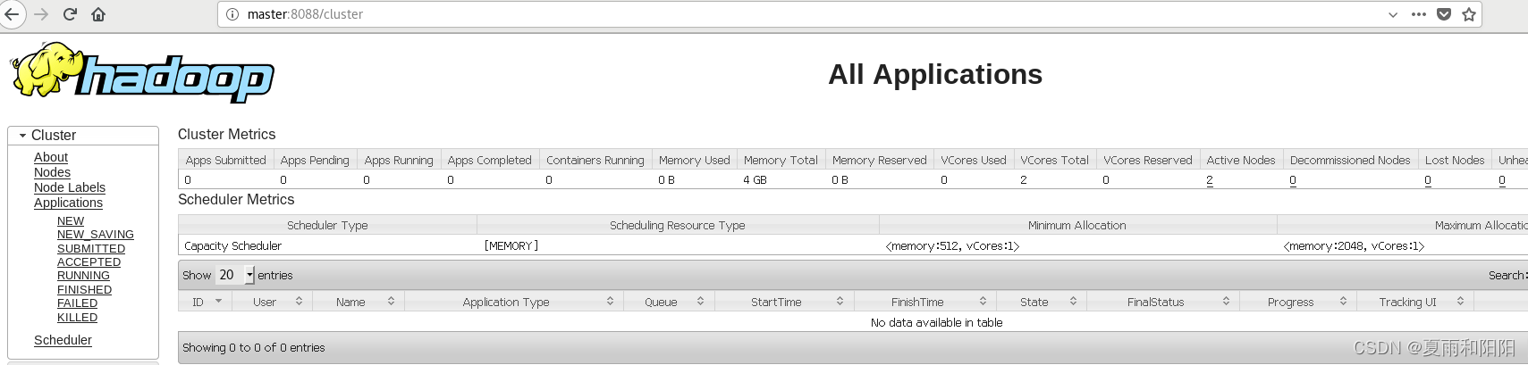Filter applications by FINISHED state
The width and height of the screenshot is (1528, 365).
[84, 290]
